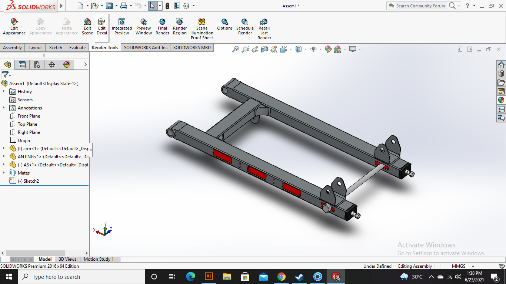Open the Apply Scene dropdown arrow
Image resolution: width=506 pixels, height=284 pixels.
click(x=345, y=49)
